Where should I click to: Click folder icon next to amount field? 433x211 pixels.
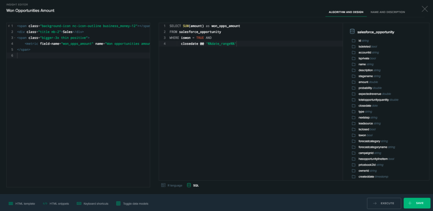pyautogui.click(x=354, y=82)
